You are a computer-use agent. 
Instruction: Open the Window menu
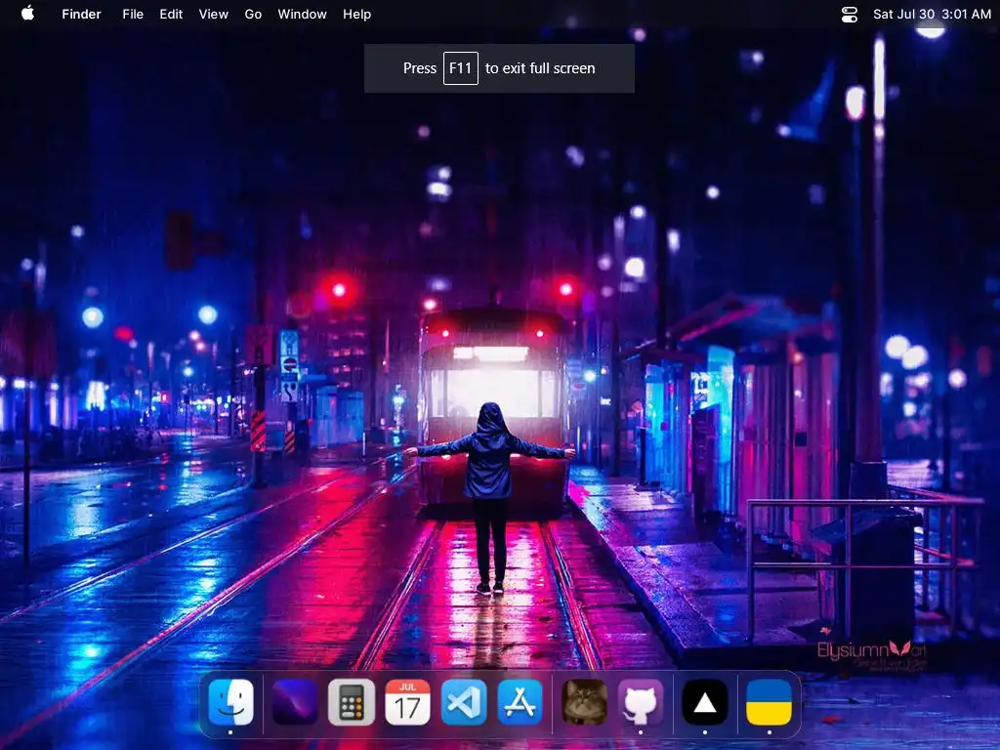(x=302, y=14)
